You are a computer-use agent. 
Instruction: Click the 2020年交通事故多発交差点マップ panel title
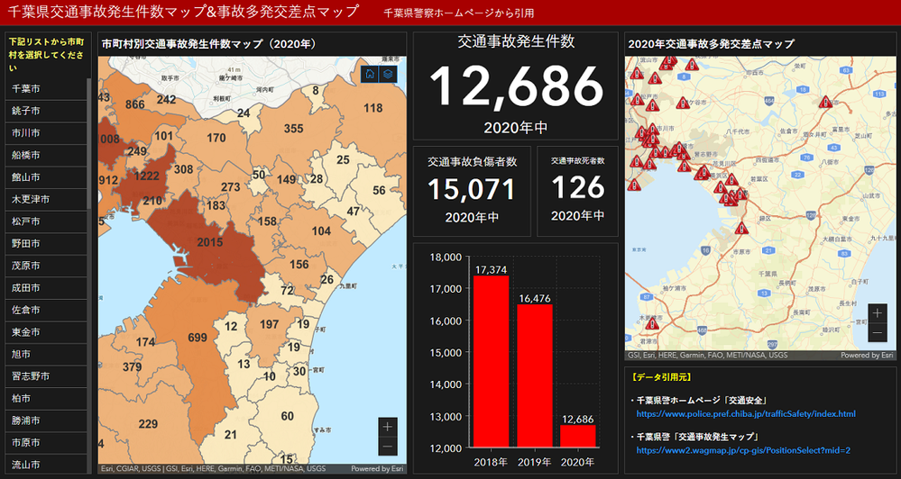point(712,43)
